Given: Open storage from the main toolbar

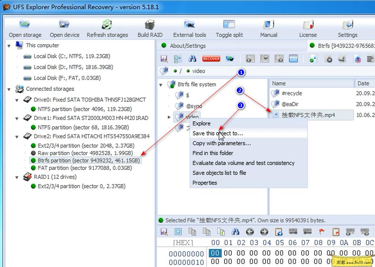Looking at the screenshot, I should (25, 27).
